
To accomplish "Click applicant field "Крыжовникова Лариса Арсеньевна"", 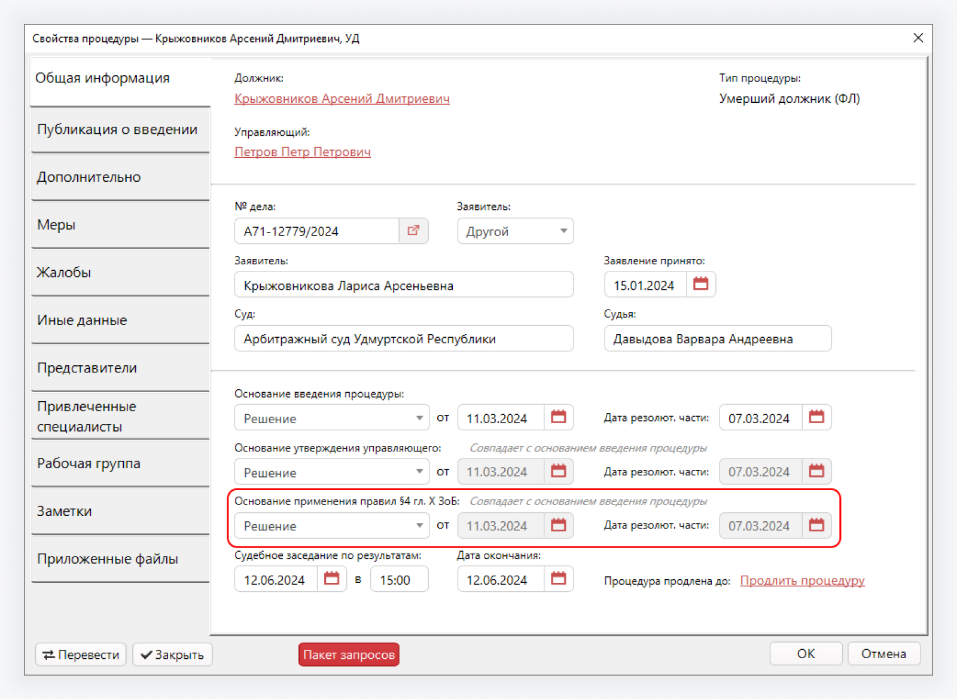I will pos(404,285).
